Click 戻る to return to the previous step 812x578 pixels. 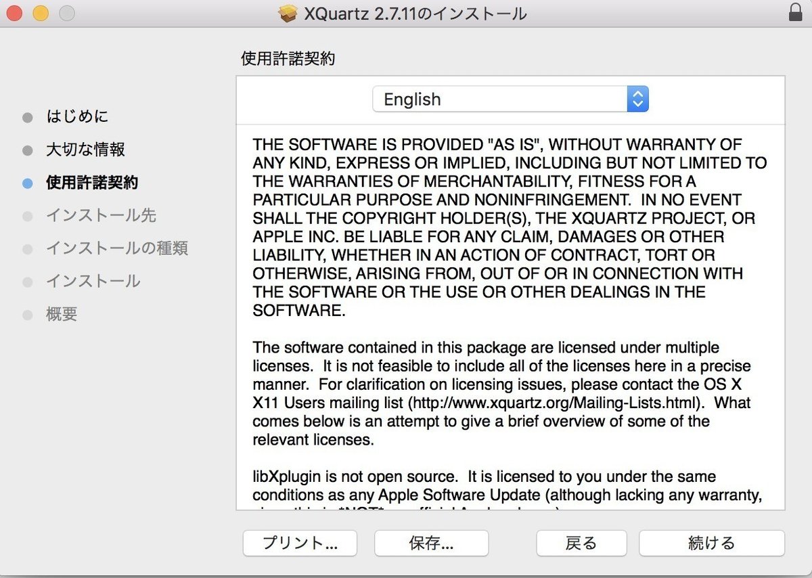pos(581,543)
